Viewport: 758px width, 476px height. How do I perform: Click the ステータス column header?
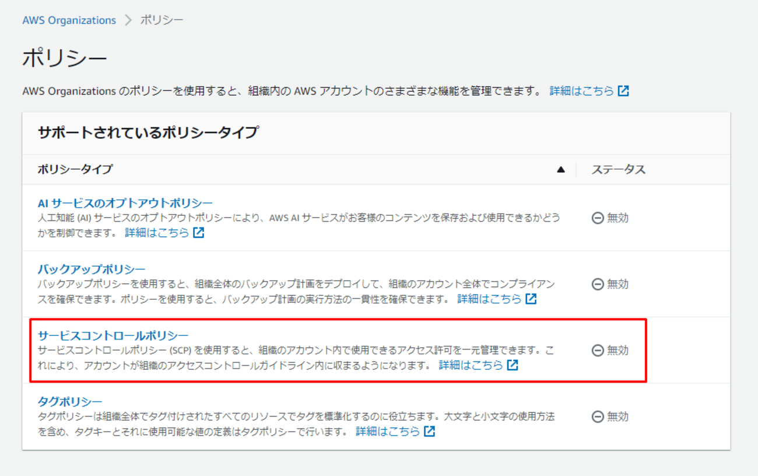[619, 170]
